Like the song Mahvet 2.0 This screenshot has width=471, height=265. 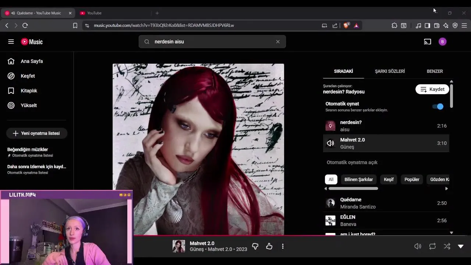click(x=269, y=246)
